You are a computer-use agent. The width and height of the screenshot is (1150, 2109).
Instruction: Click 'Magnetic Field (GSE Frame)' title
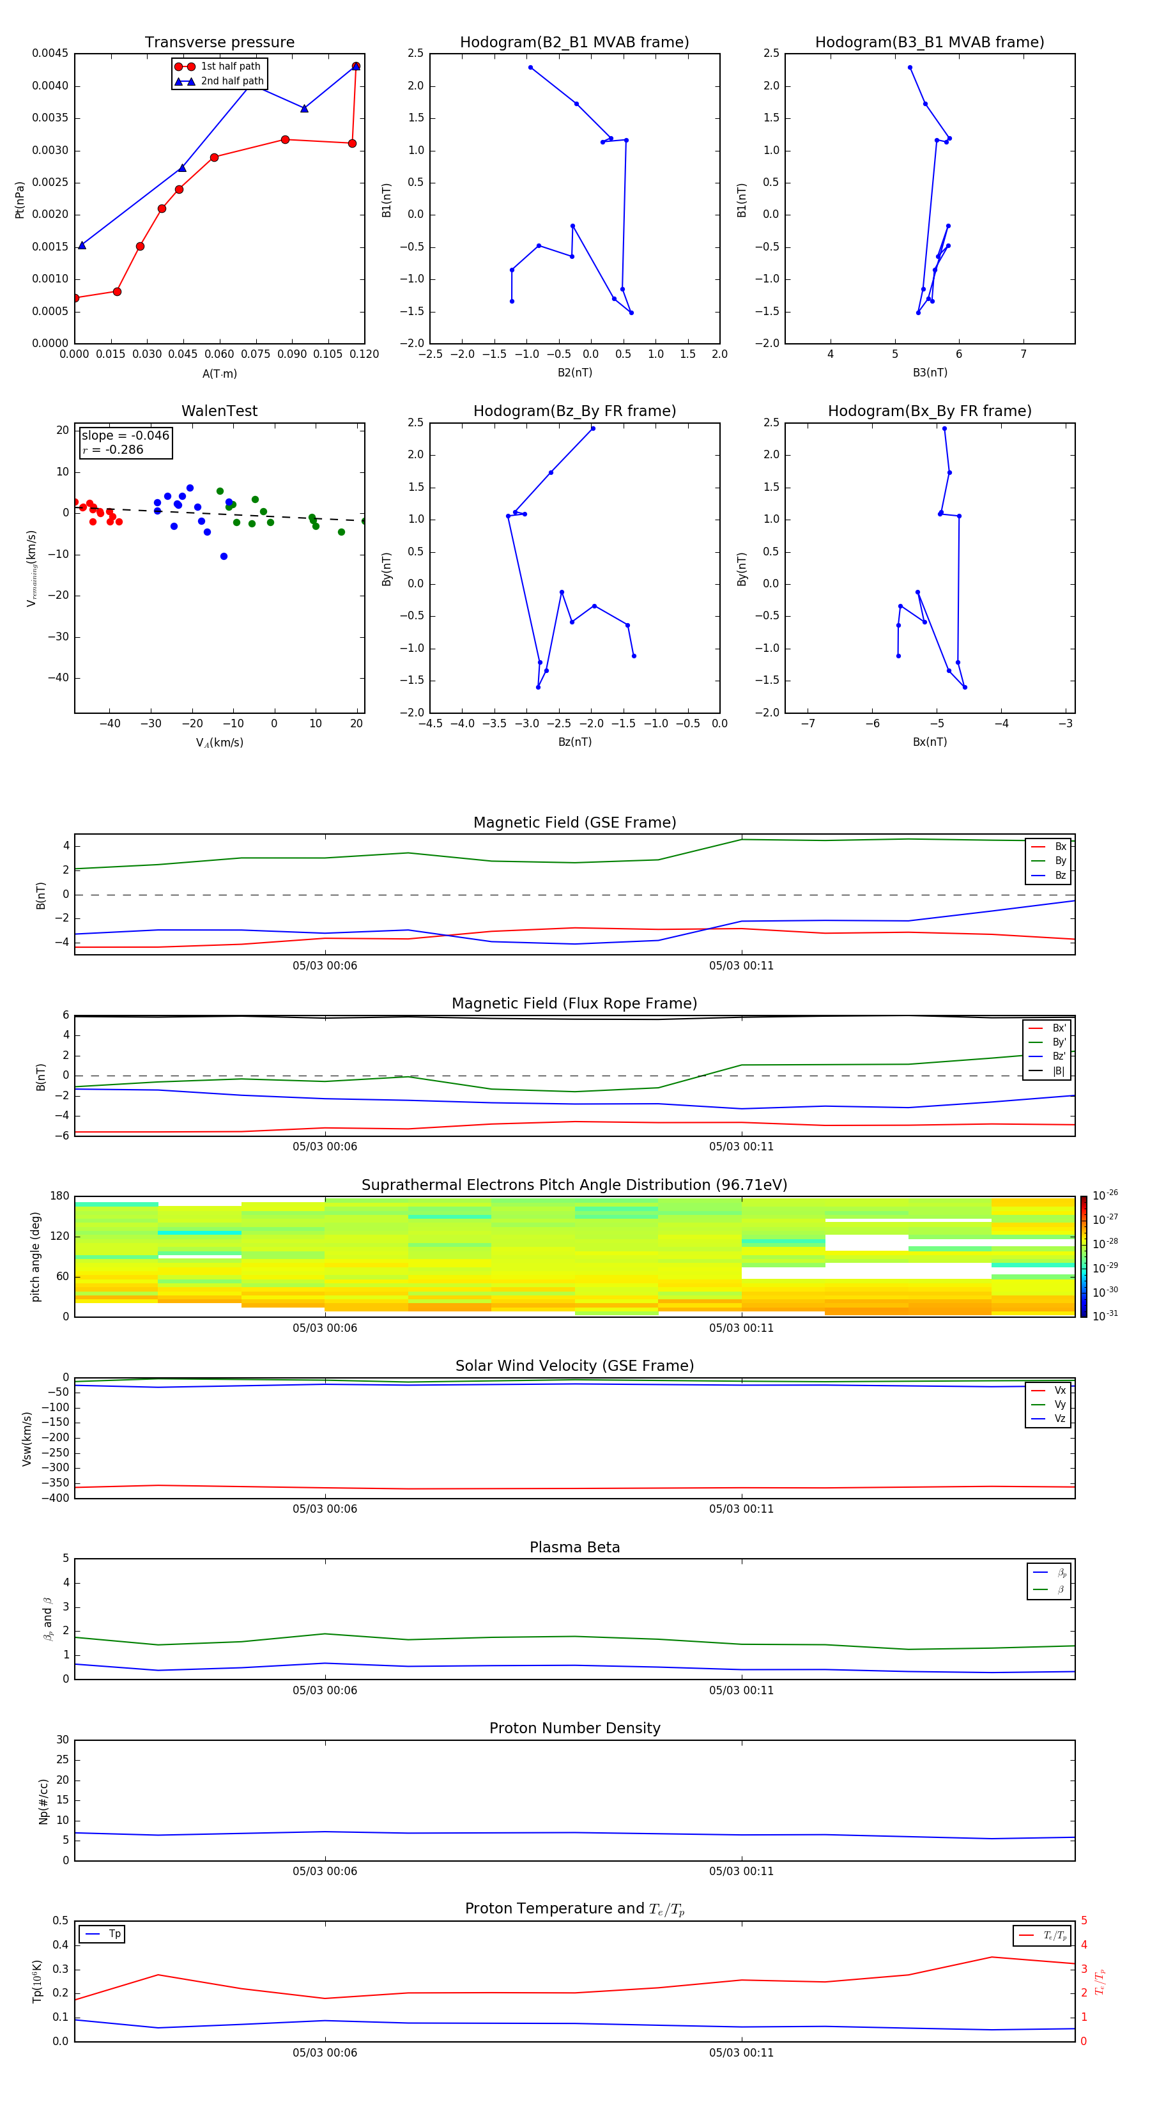coord(574,823)
